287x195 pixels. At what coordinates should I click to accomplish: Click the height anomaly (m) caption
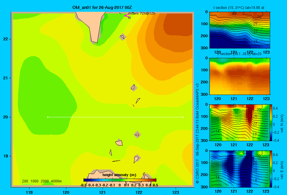click(119, 175)
